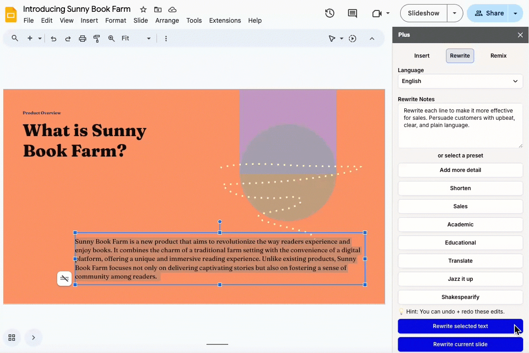Image resolution: width=529 pixels, height=353 pixels.
Task: Search the menus with magnifier icon
Action: pyautogui.click(x=15, y=38)
